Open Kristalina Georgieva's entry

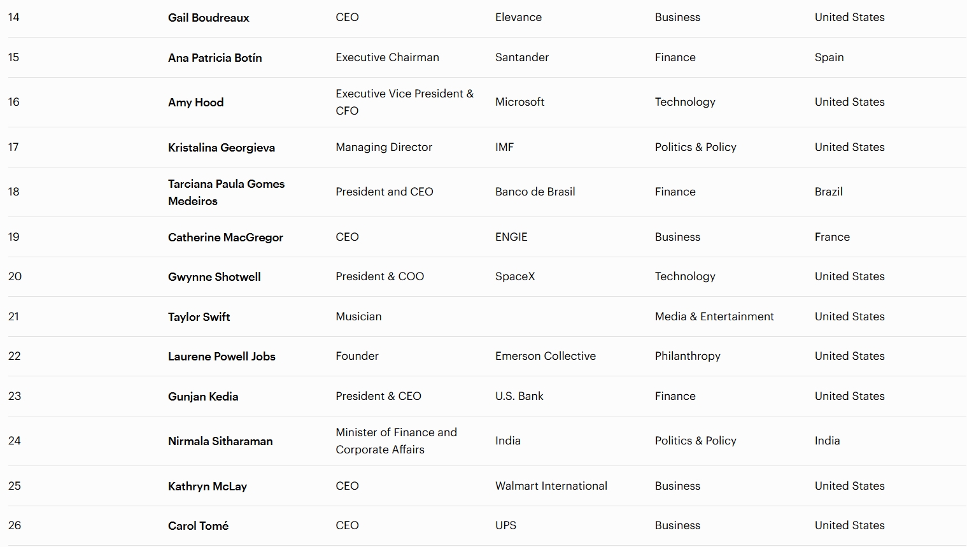(221, 148)
